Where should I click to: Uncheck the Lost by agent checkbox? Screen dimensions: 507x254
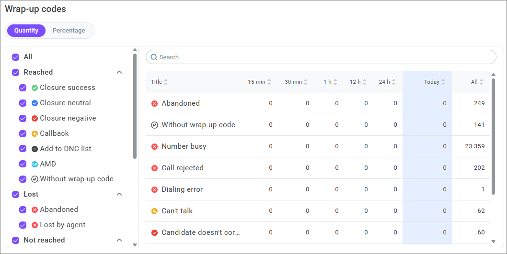(x=23, y=225)
